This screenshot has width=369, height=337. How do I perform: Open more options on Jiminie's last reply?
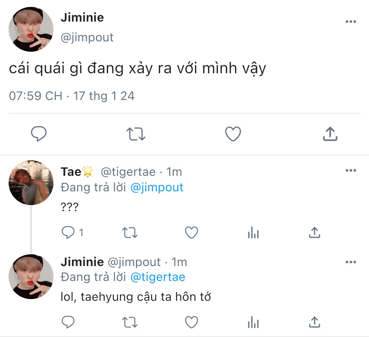pyautogui.click(x=351, y=262)
